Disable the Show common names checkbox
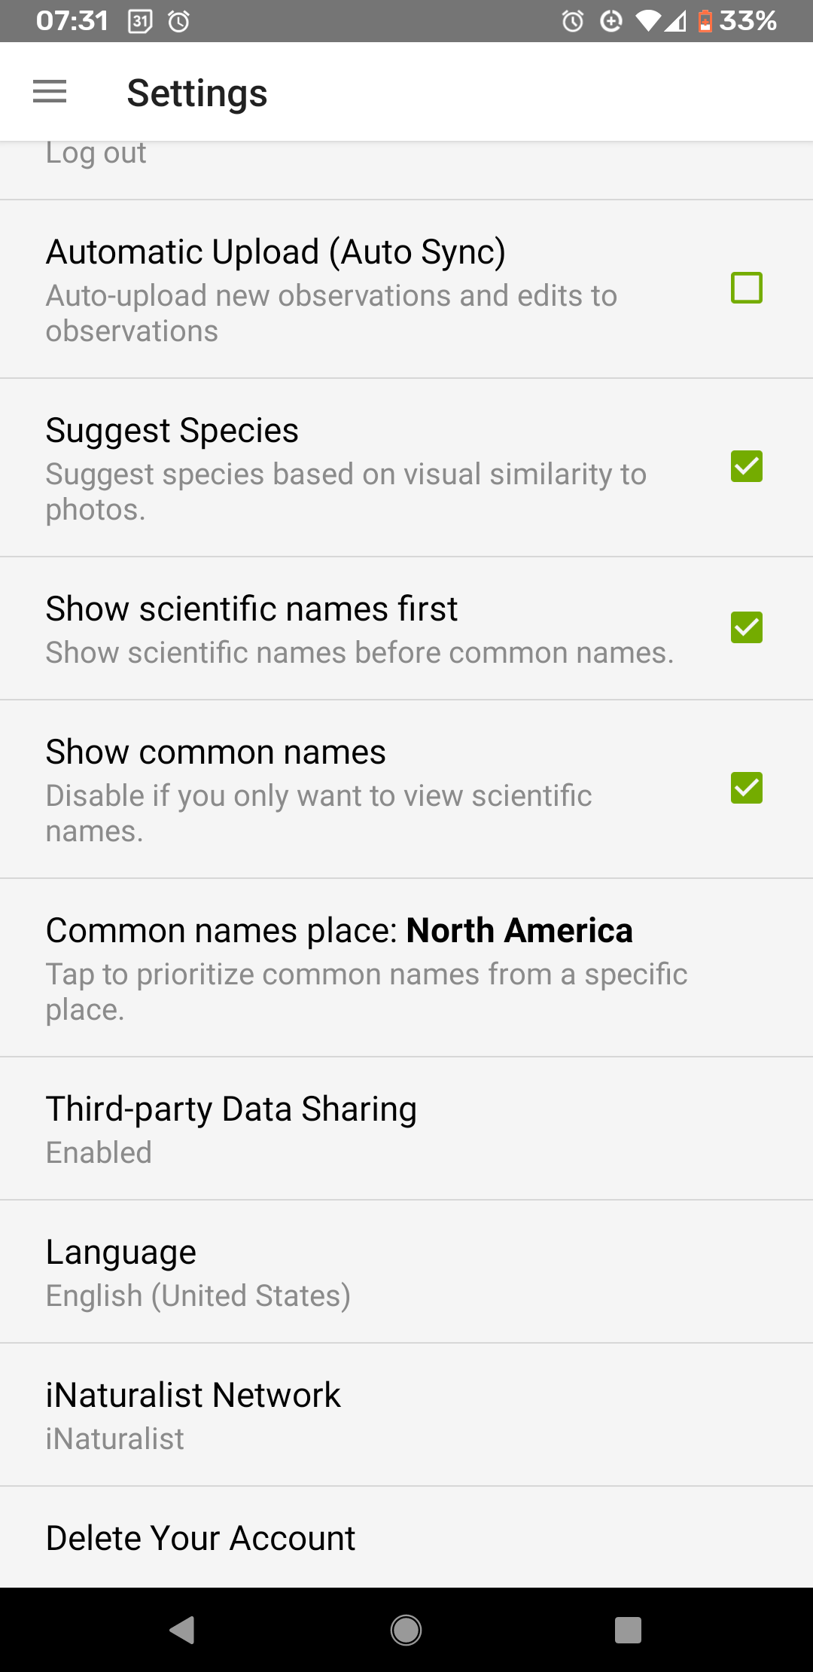813x1672 pixels. (x=747, y=788)
